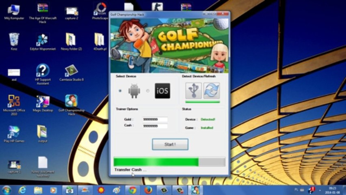
Task: Click the USB detect device button
Action: [x=193, y=91]
